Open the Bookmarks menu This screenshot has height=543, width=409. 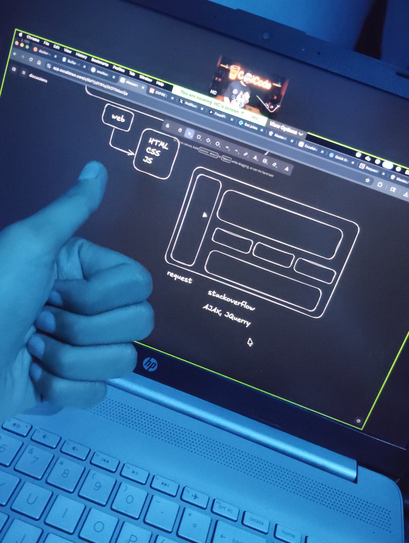[100, 62]
